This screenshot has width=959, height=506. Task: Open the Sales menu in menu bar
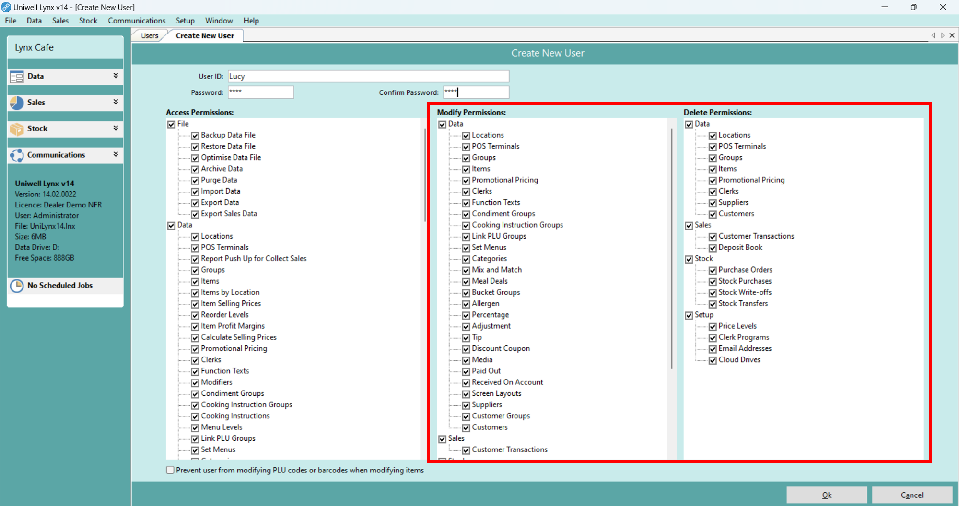60,21
